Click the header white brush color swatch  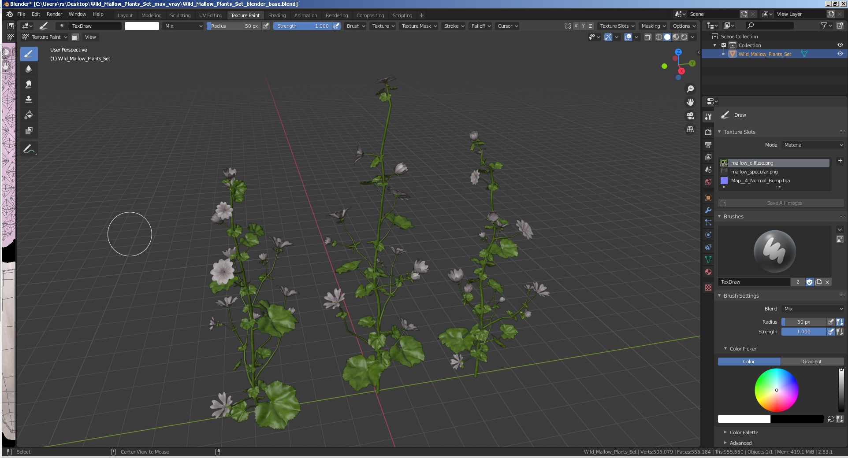[142, 26]
